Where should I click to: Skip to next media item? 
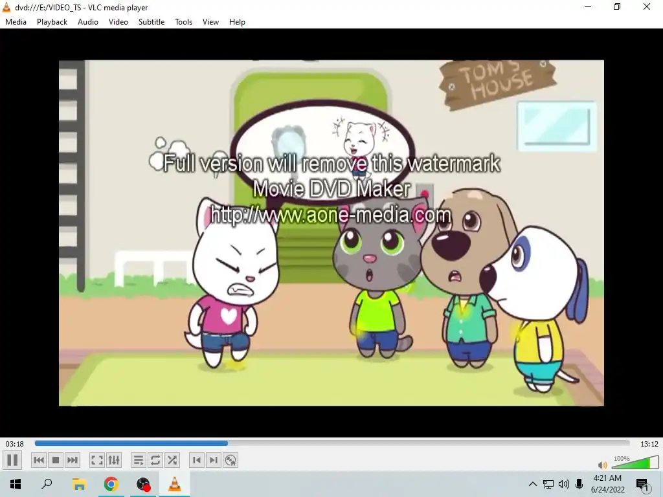(73, 460)
